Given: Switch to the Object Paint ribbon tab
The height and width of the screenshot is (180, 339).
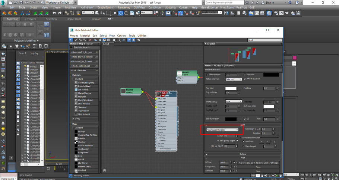Looking at the screenshot, I should (74, 19).
